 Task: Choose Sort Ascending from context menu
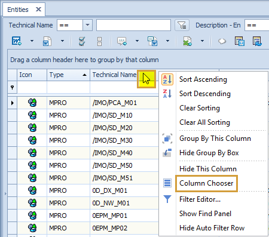pos(203,79)
